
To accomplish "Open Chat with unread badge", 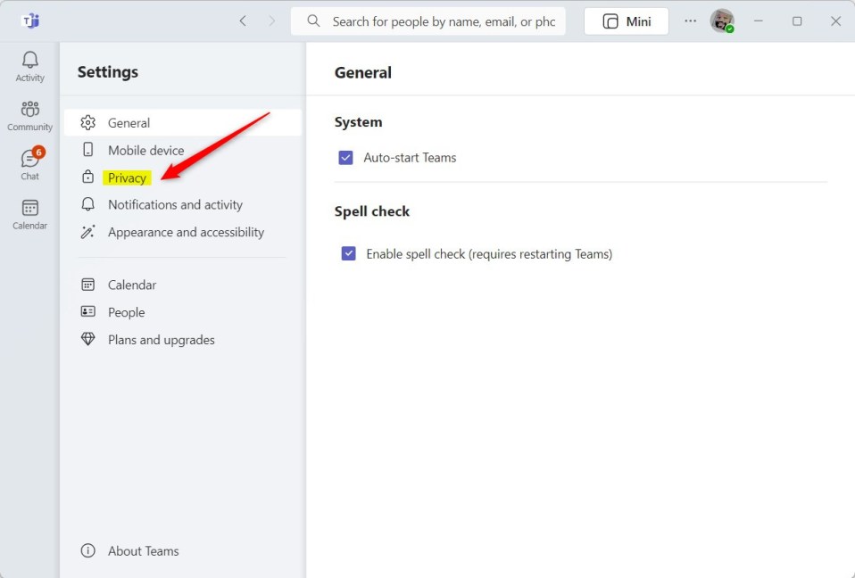I will pos(29,164).
